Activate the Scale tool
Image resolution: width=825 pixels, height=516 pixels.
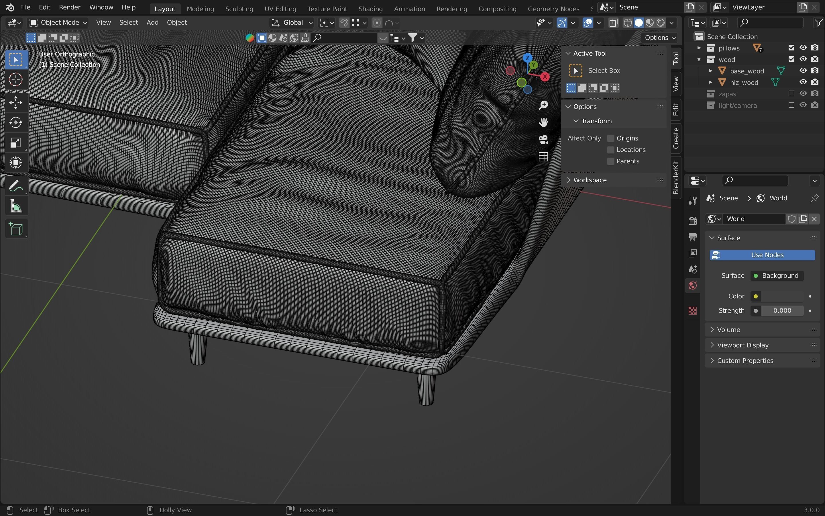[x=16, y=142]
